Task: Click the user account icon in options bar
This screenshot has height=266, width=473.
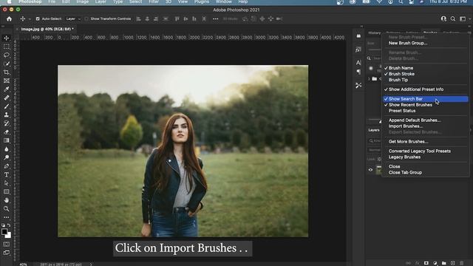Action: pyautogui.click(x=443, y=18)
